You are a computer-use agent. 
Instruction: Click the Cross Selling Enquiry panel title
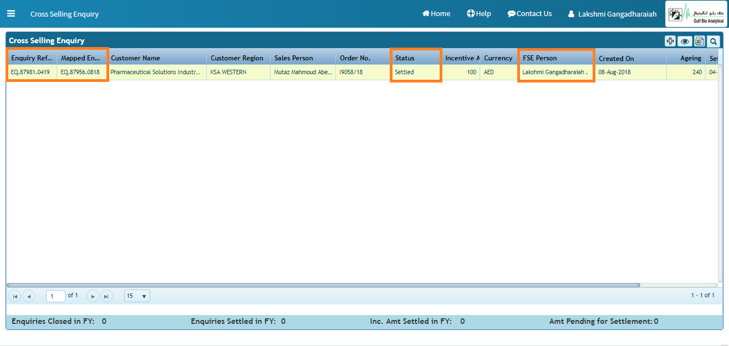pyautogui.click(x=47, y=40)
